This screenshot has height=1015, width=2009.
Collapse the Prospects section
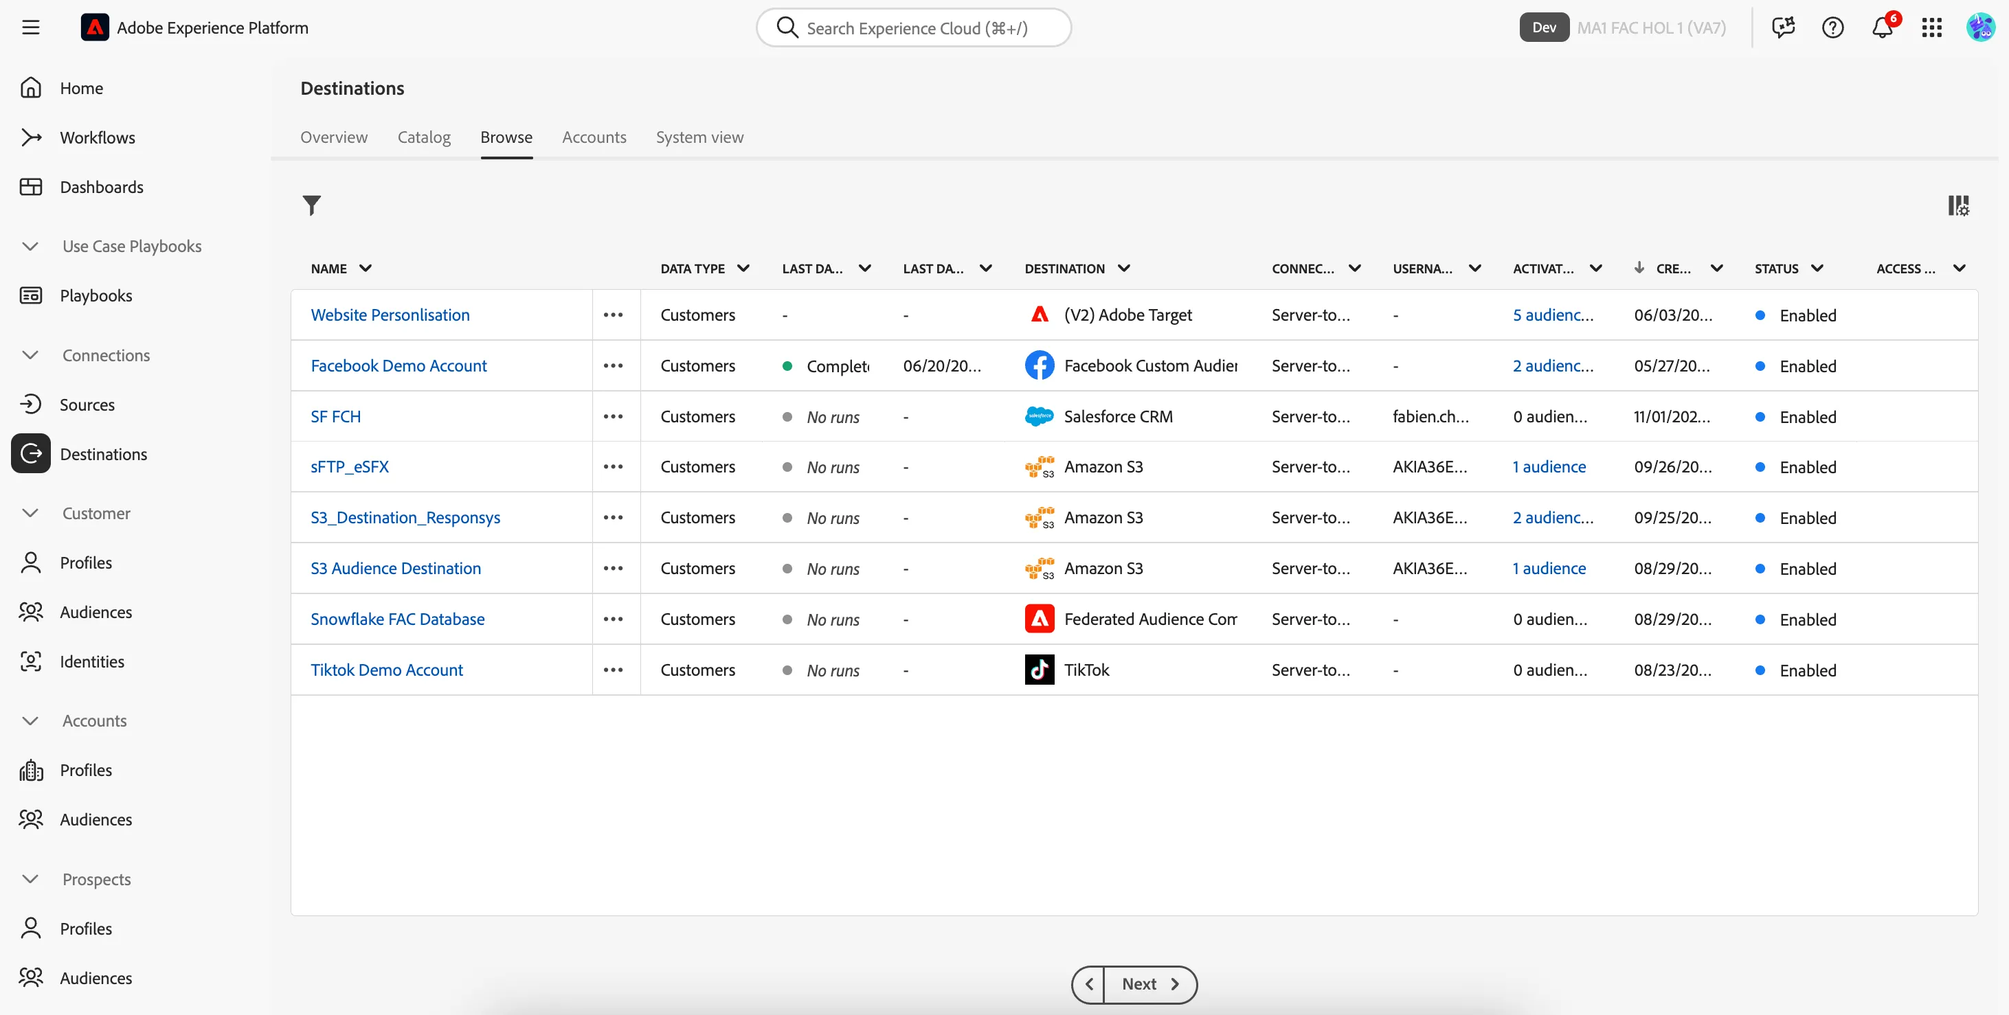point(30,879)
